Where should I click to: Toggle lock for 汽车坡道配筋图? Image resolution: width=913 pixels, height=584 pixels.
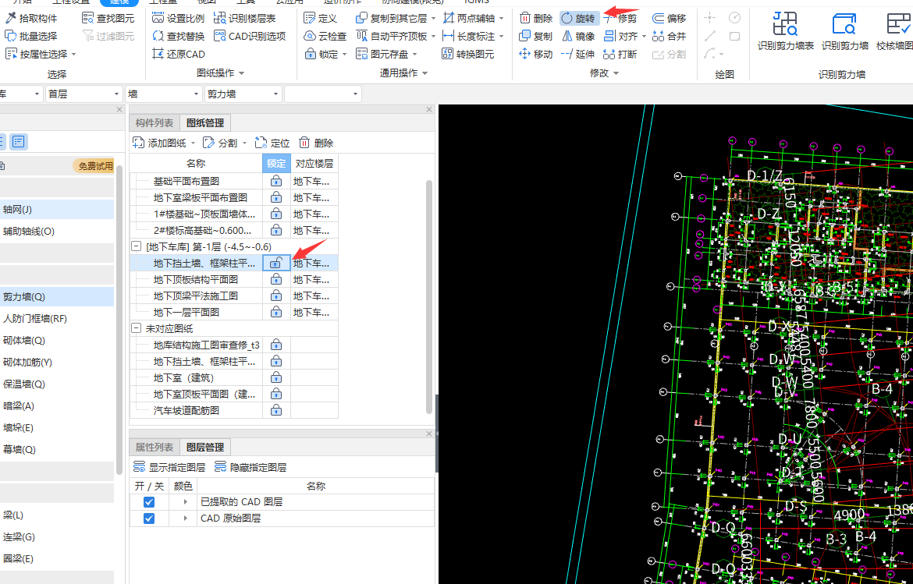[x=276, y=410]
